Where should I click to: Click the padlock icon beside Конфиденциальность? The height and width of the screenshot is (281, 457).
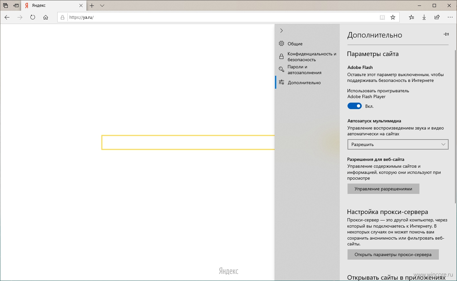(x=281, y=56)
